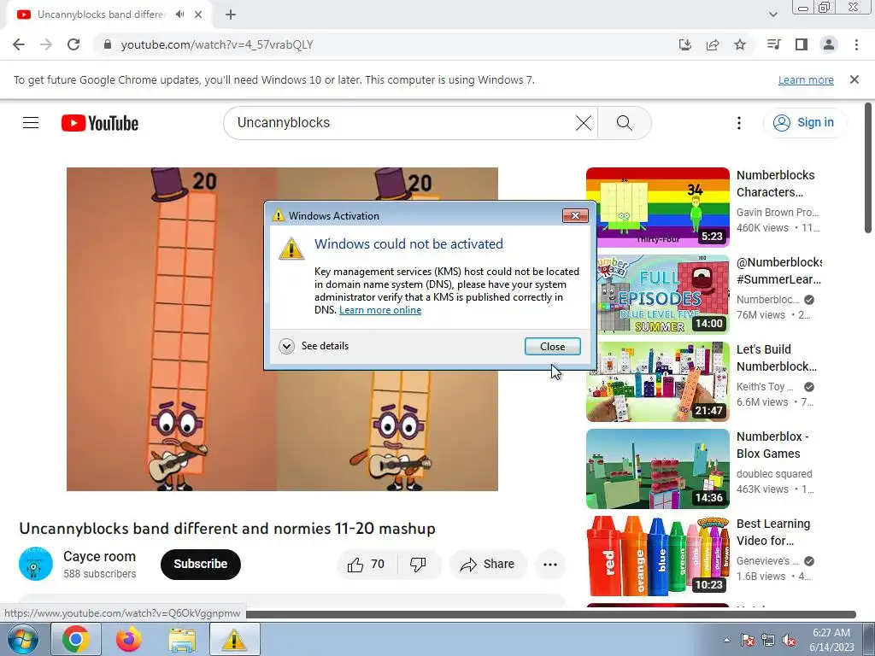Click the video player frame
The height and width of the screenshot is (656, 875).
[x=282, y=329]
